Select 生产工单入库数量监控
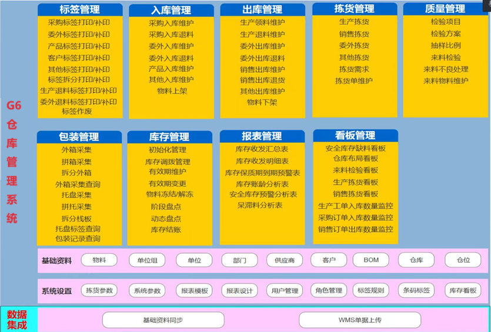491x332 pixels. point(355,206)
